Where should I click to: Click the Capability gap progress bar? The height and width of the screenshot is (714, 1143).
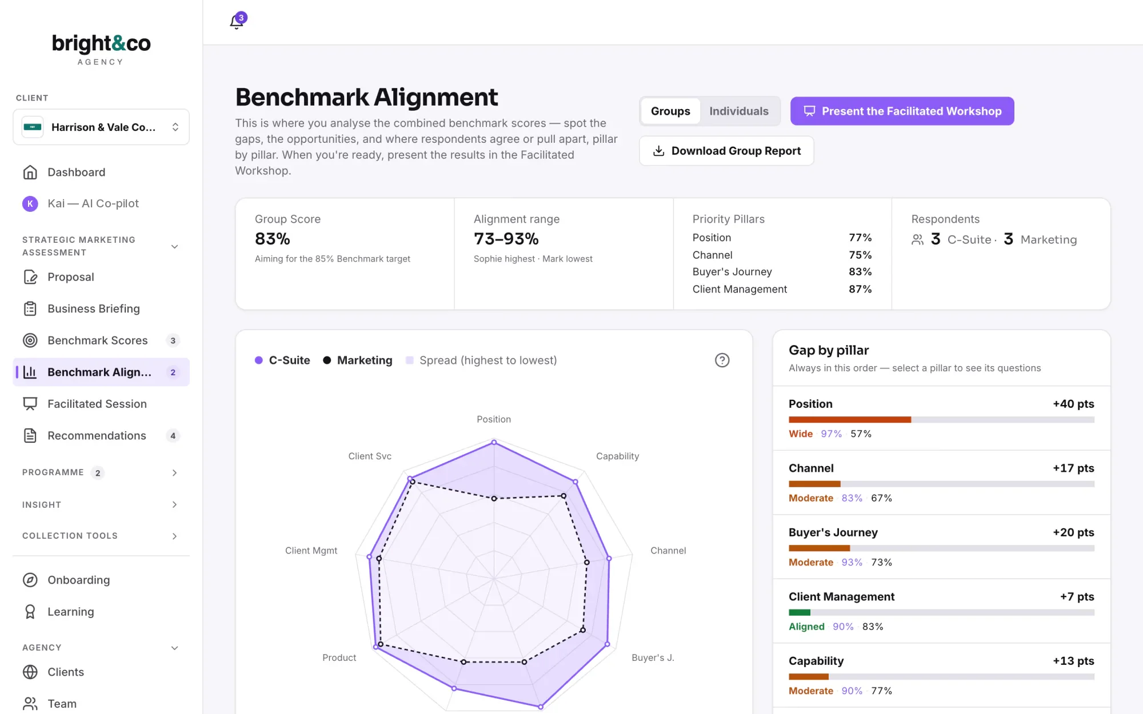point(941,677)
